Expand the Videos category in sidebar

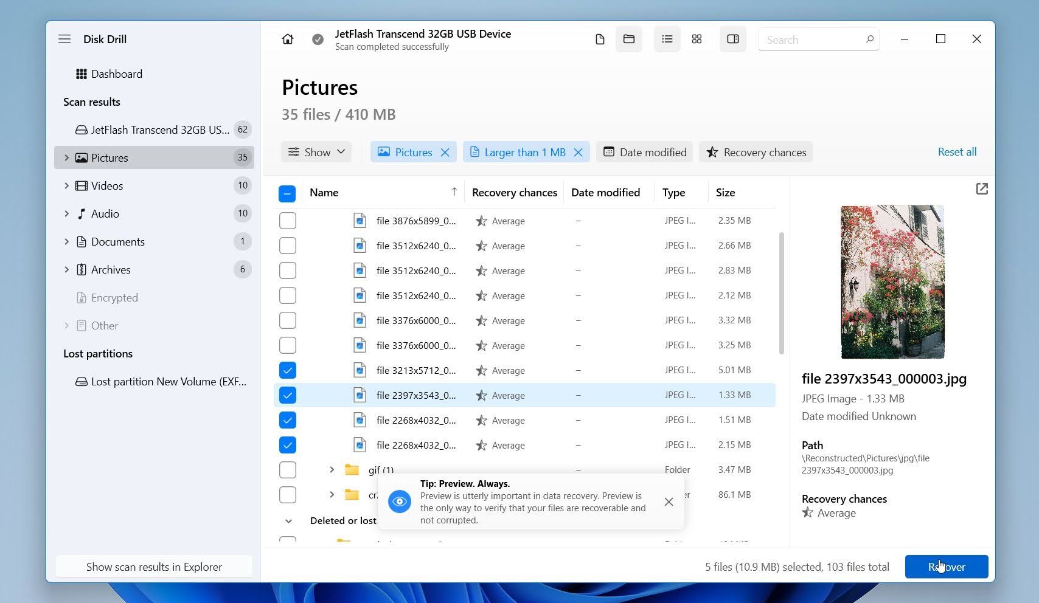(x=66, y=185)
